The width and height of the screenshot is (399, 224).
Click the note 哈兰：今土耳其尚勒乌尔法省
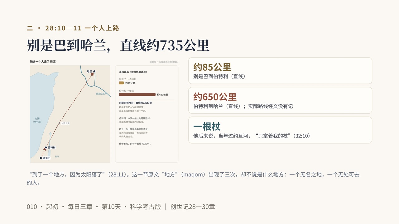click(134, 129)
